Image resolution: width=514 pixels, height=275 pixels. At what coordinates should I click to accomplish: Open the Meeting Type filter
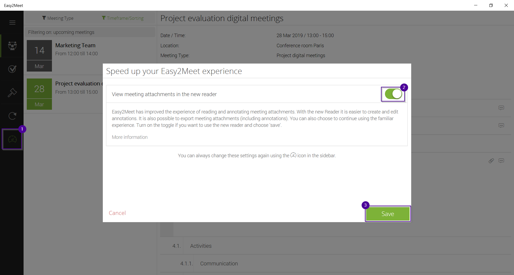58,18
